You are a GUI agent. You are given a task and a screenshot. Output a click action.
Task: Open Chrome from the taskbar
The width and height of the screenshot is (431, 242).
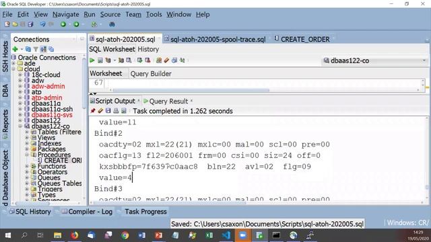point(125,235)
